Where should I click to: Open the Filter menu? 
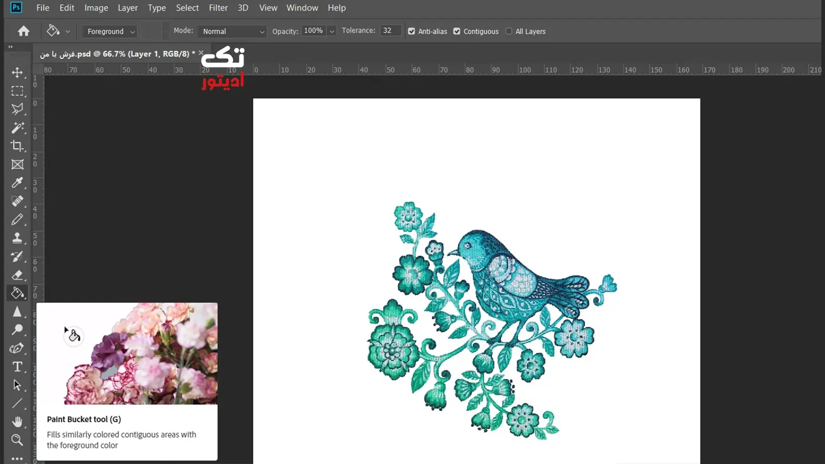coord(218,8)
